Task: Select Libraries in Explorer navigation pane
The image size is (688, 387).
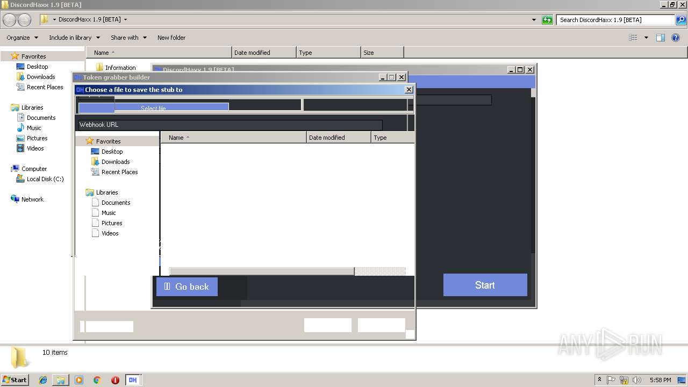Action: (x=32, y=107)
